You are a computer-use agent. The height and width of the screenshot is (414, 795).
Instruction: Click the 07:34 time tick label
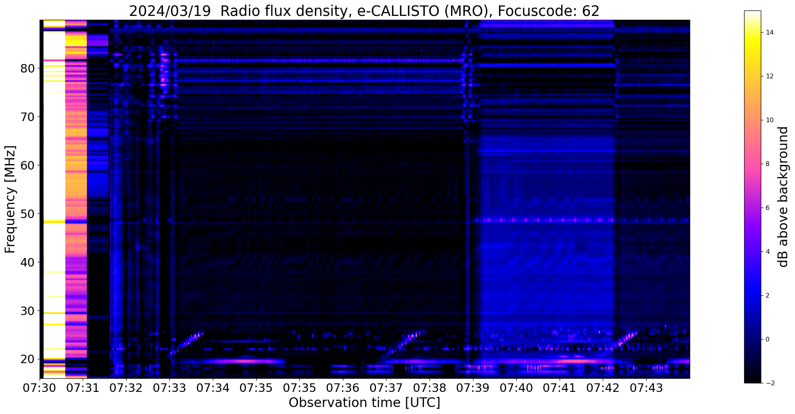(213, 388)
